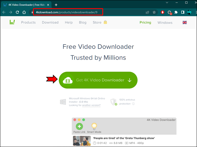
Task: Click the '8.8 MB' file size text
Action: coord(118,143)
